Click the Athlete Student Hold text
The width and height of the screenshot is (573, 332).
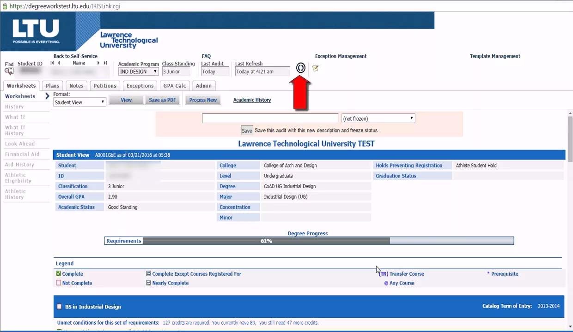[476, 166]
